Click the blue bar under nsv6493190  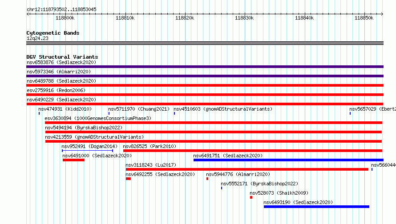(x=316, y=207)
